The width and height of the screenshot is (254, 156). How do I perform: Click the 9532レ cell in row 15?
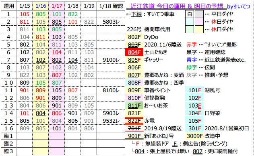pos(111,121)
